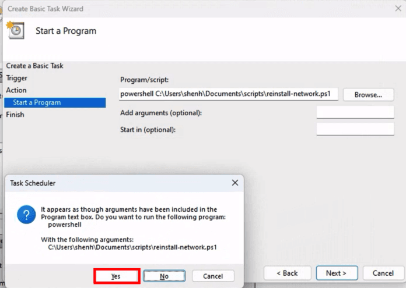Select the highlighted Start a Program step
This screenshot has height=288, width=406.
[x=37, y=102]
